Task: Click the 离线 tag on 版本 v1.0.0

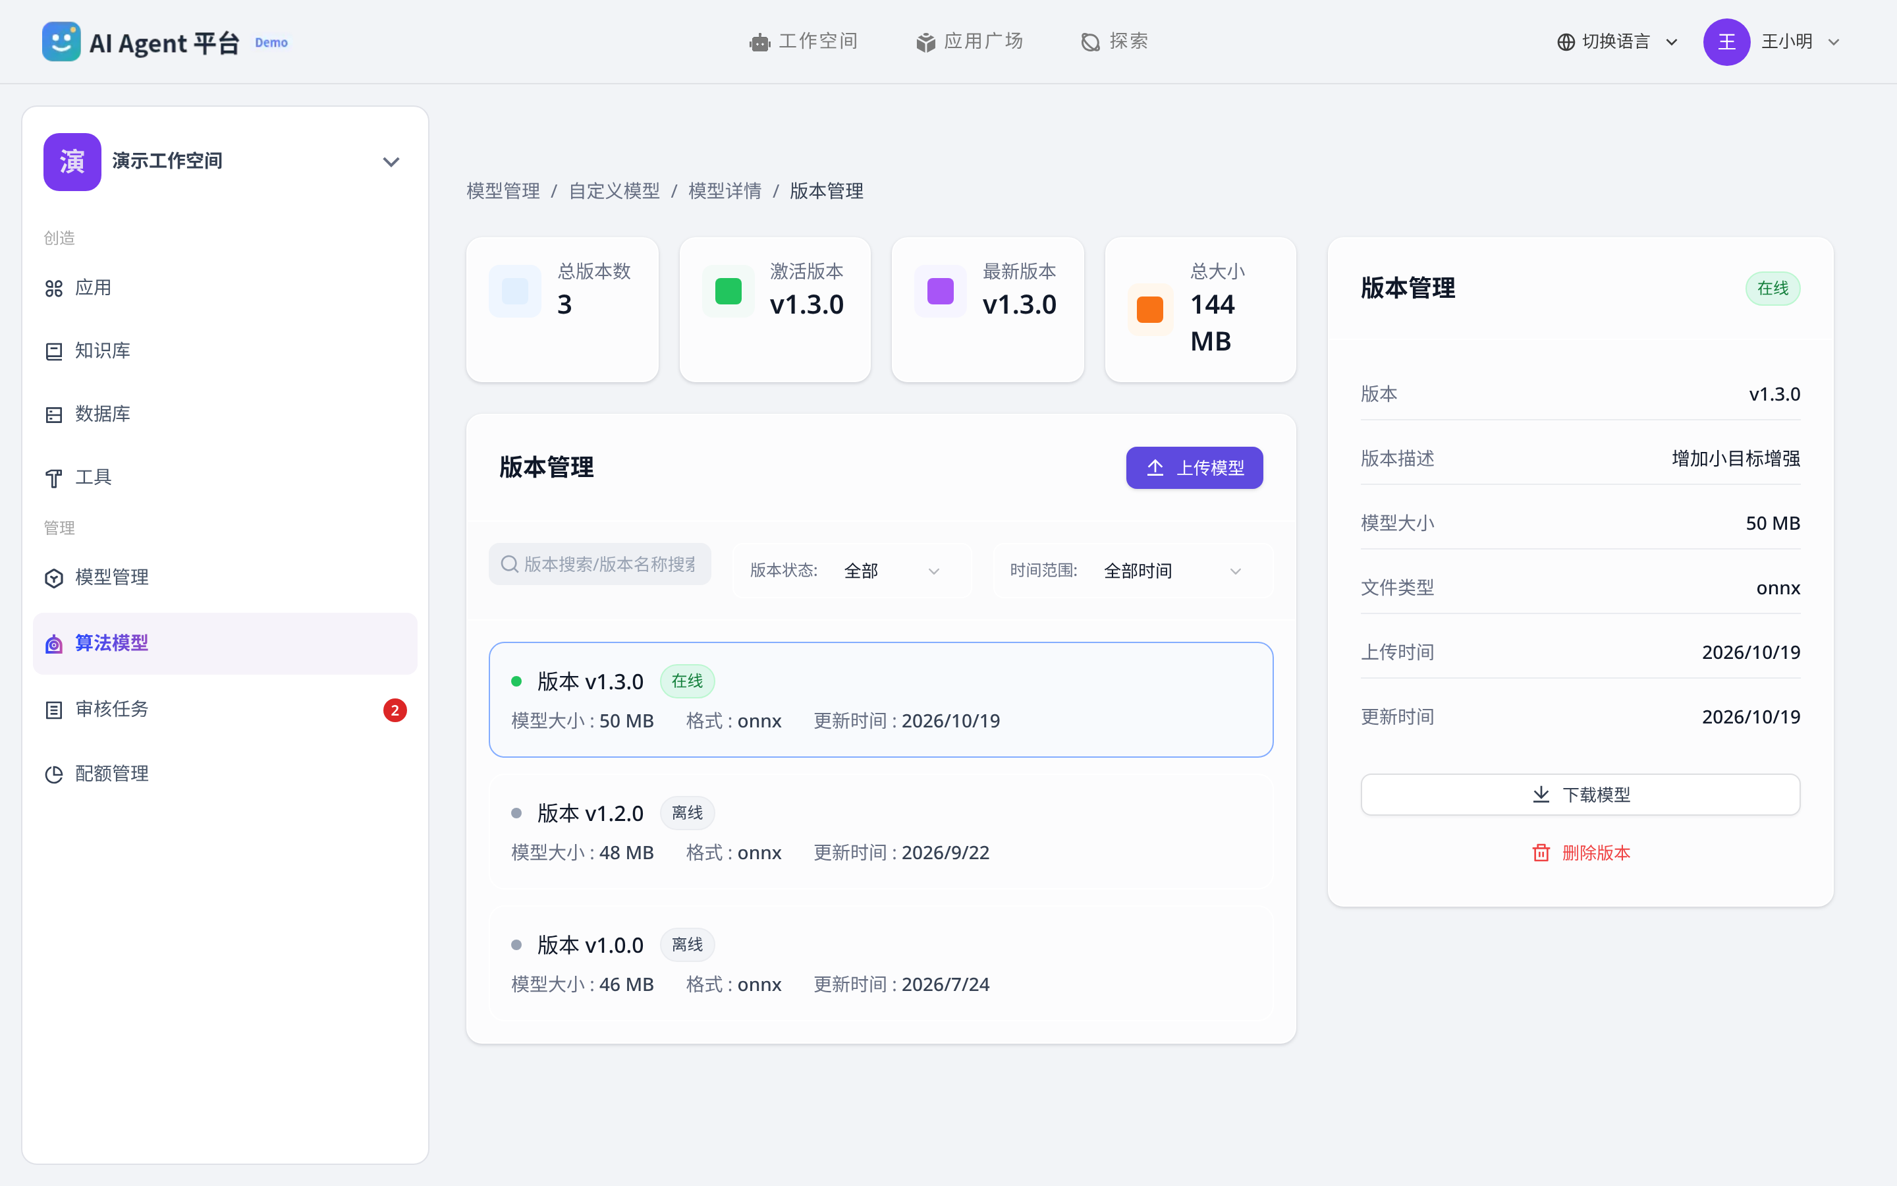Action: pos(687,944)
